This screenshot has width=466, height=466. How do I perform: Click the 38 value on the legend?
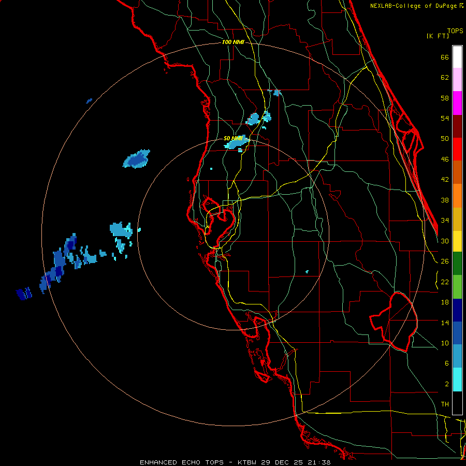coord(445,200)
